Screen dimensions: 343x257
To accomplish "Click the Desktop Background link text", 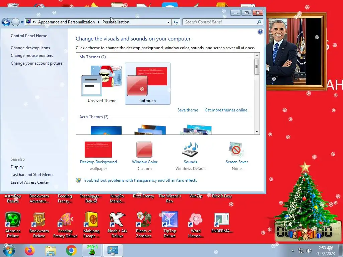I will point(98,162).
